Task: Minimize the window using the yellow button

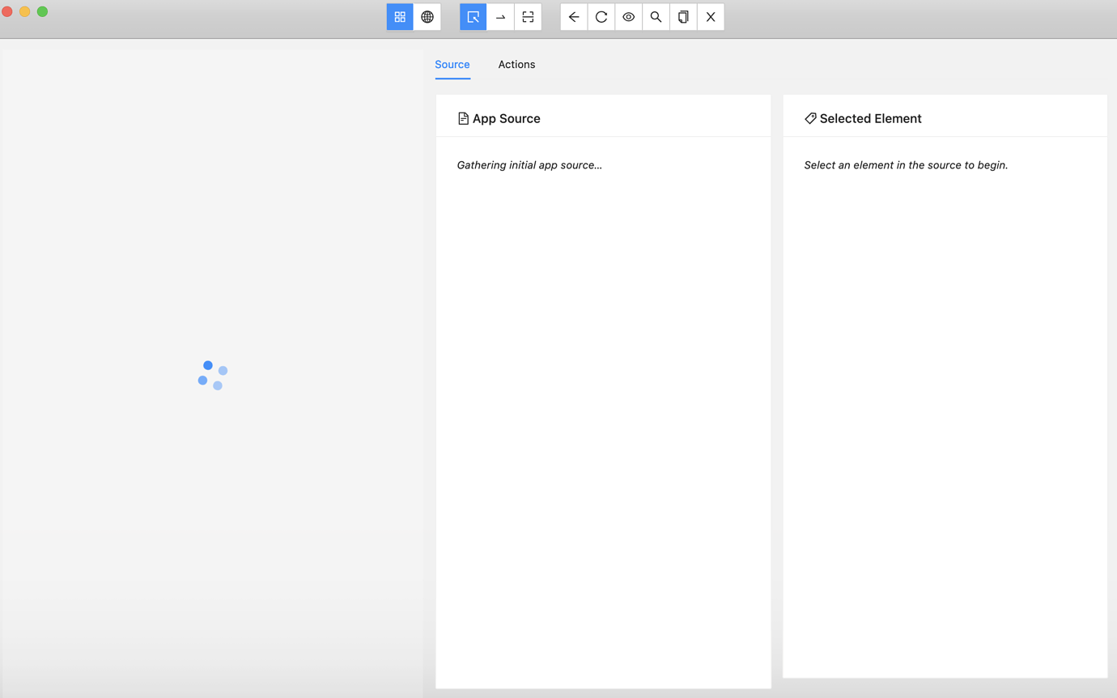Action: pos(25,11)
